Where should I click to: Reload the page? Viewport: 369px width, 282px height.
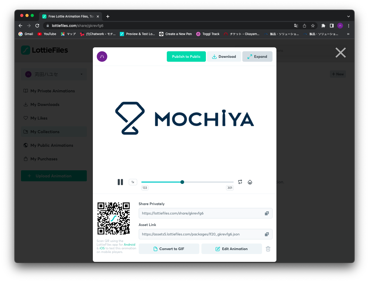tap(37, 26)
